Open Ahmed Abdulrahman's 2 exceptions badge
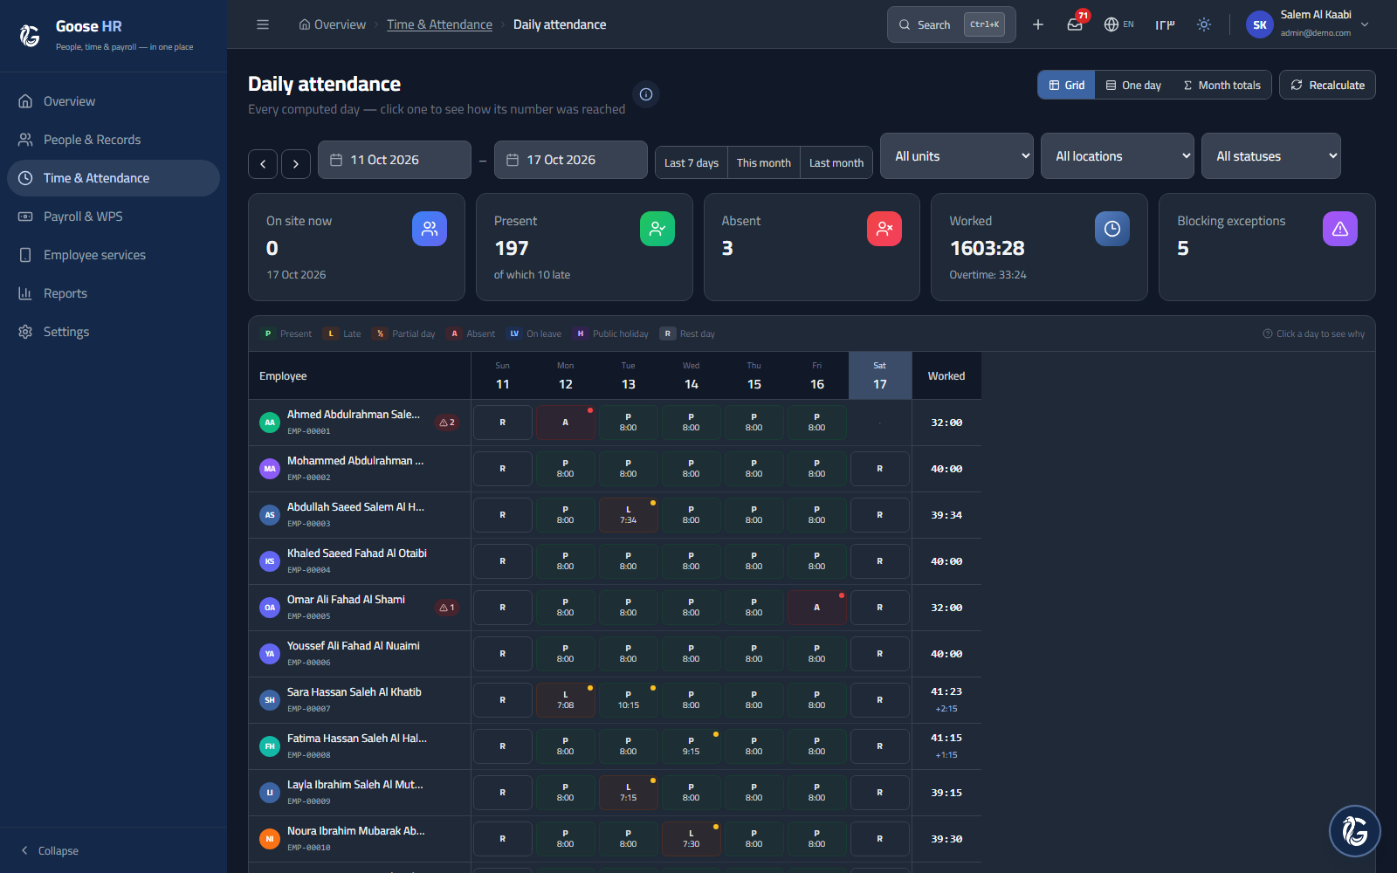 tap(447, 423)
